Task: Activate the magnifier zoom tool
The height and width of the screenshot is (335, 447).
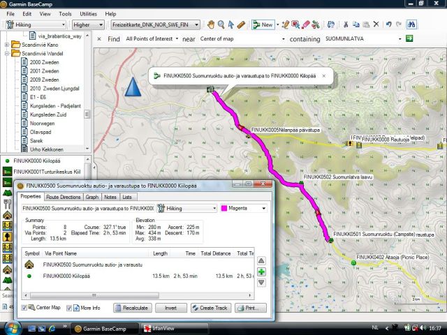Action: [221, 24]
